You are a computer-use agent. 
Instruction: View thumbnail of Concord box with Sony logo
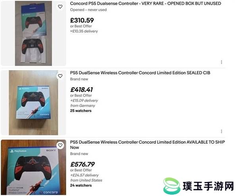[x=33, y=167]
